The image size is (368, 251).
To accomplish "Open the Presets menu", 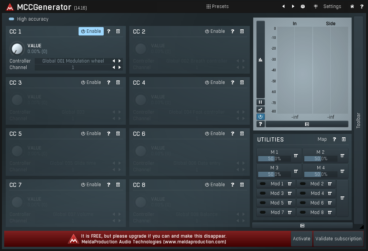I will (x=217, y=6).
